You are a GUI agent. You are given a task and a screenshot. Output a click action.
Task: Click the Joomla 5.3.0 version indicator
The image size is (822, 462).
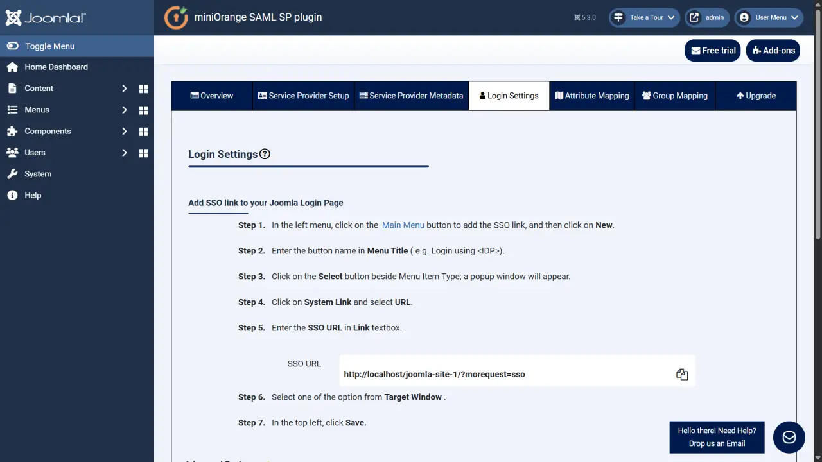(585, 17)
